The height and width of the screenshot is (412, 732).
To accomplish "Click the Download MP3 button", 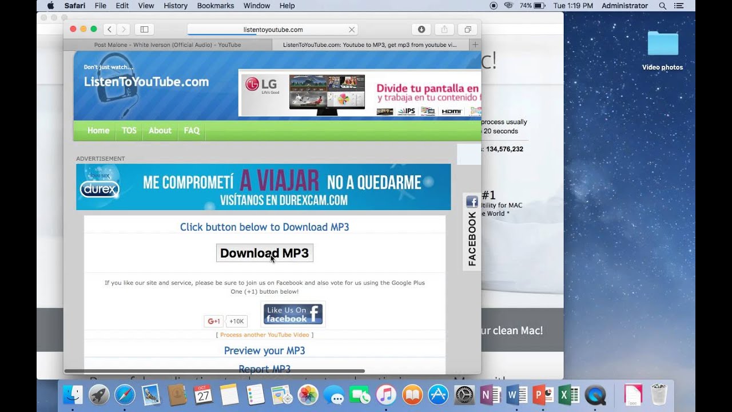I will point(264,253).
